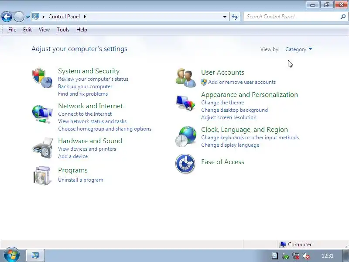349x262 pixels.
Task: Expand the address bar history dropdown
Action: 225,17
